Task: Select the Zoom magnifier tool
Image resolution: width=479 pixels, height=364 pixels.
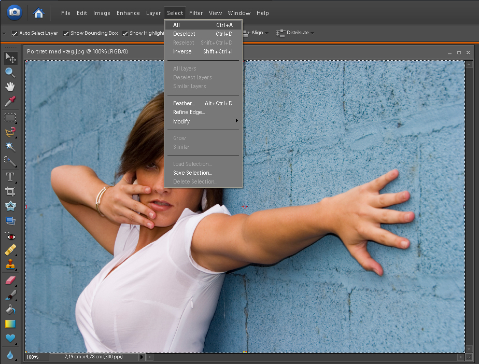Action: point(10,72)
